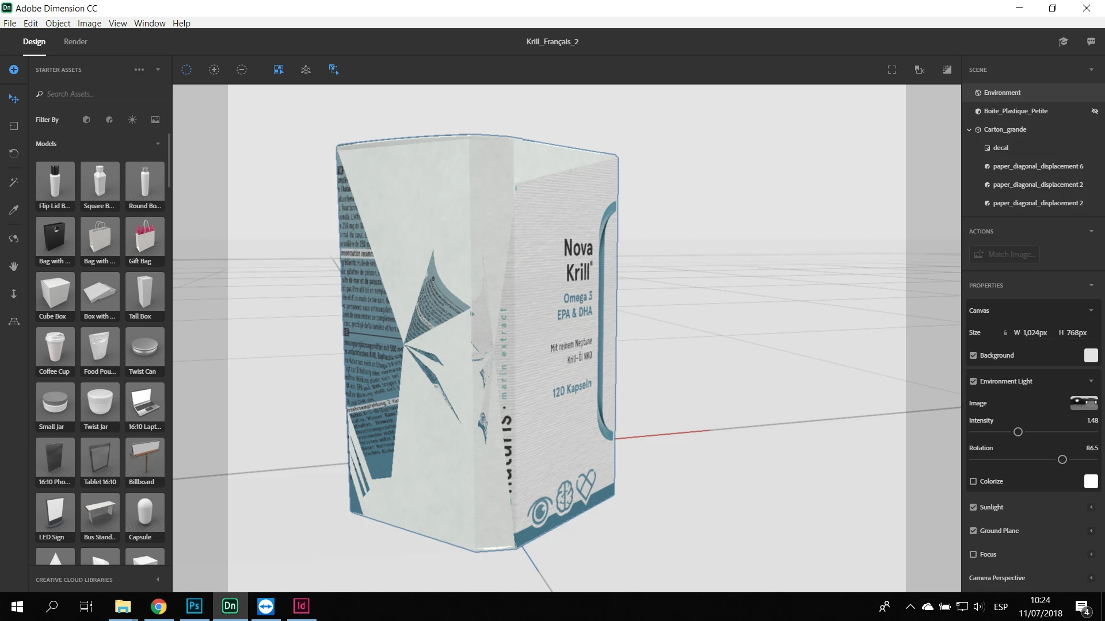
Task: Click the Match Image button
Action: pos(1004,254)
